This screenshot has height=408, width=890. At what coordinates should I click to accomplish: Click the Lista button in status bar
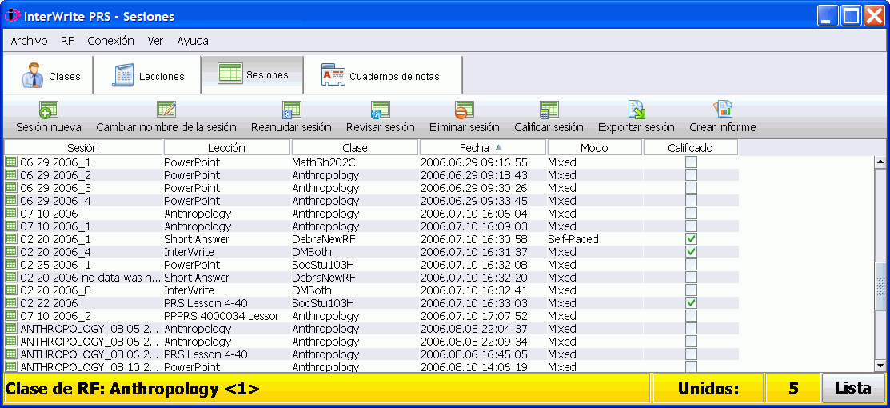coord(853,389)
